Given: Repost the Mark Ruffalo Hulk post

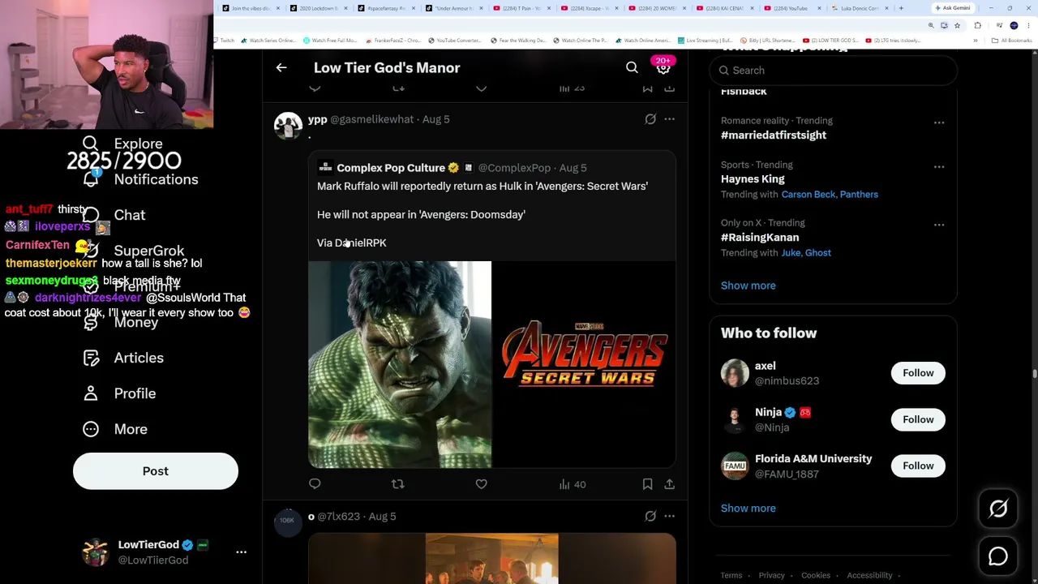Looking at the screenshot, I should (x=397, y=484).
